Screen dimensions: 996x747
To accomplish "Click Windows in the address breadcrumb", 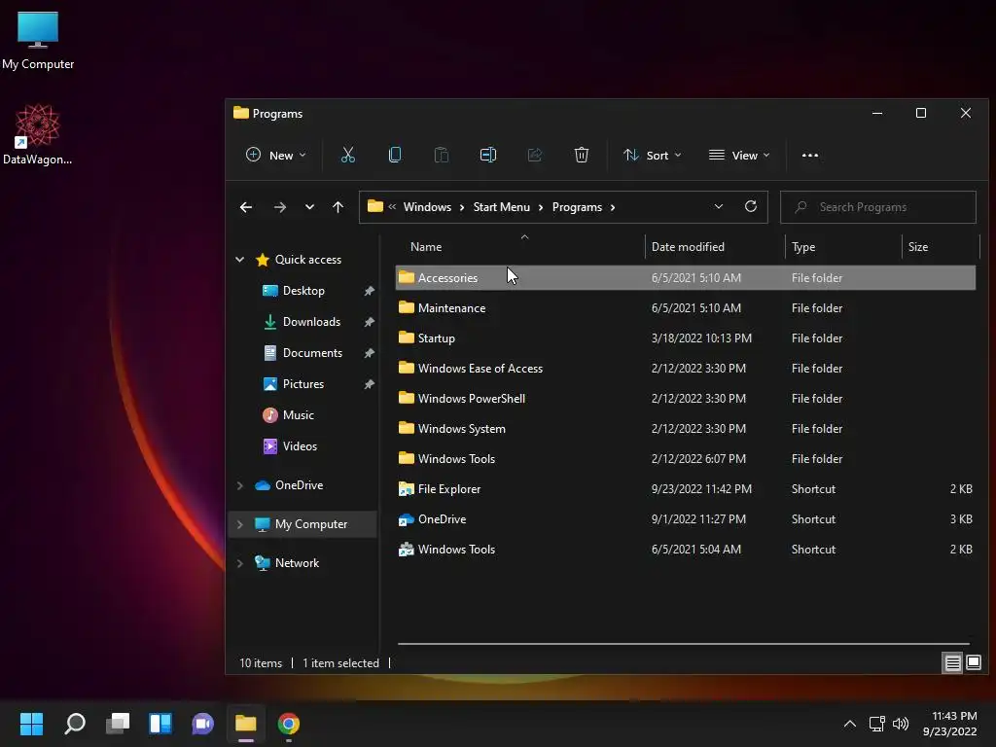I will [427, 207].
